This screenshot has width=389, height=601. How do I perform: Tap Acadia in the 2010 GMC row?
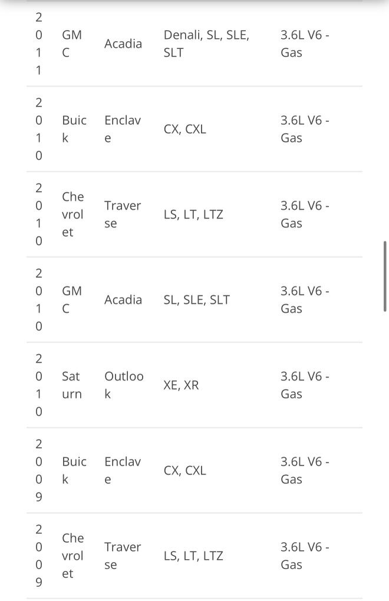(123, 300)
